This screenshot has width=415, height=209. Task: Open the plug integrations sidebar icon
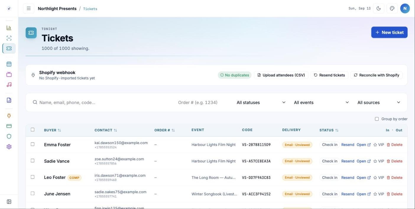[9, 116]
